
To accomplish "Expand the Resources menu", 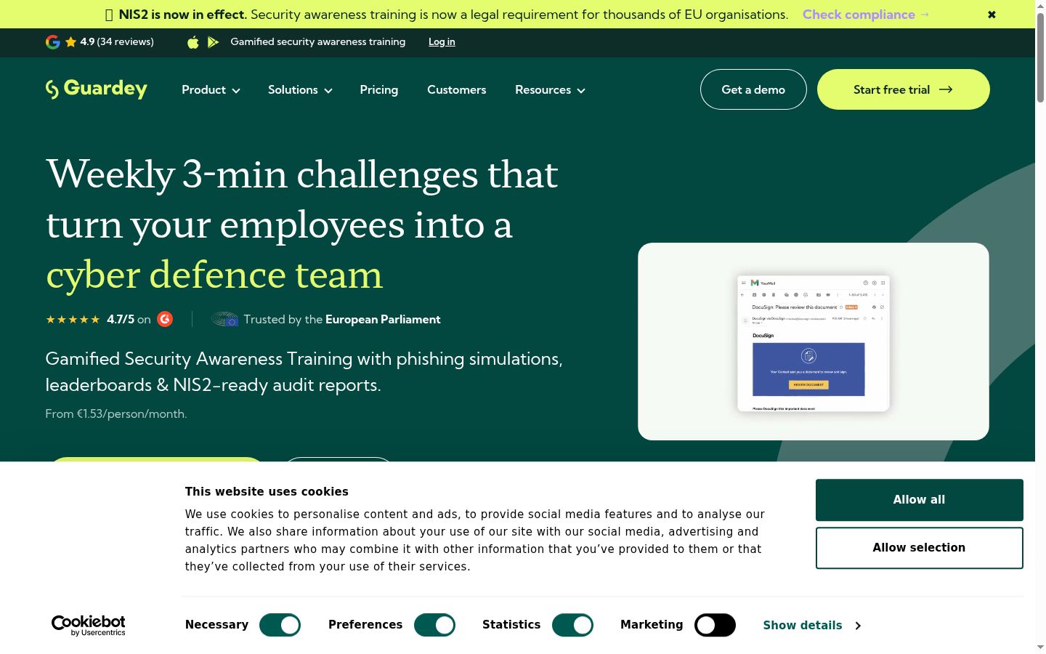I will coord(550,90).
